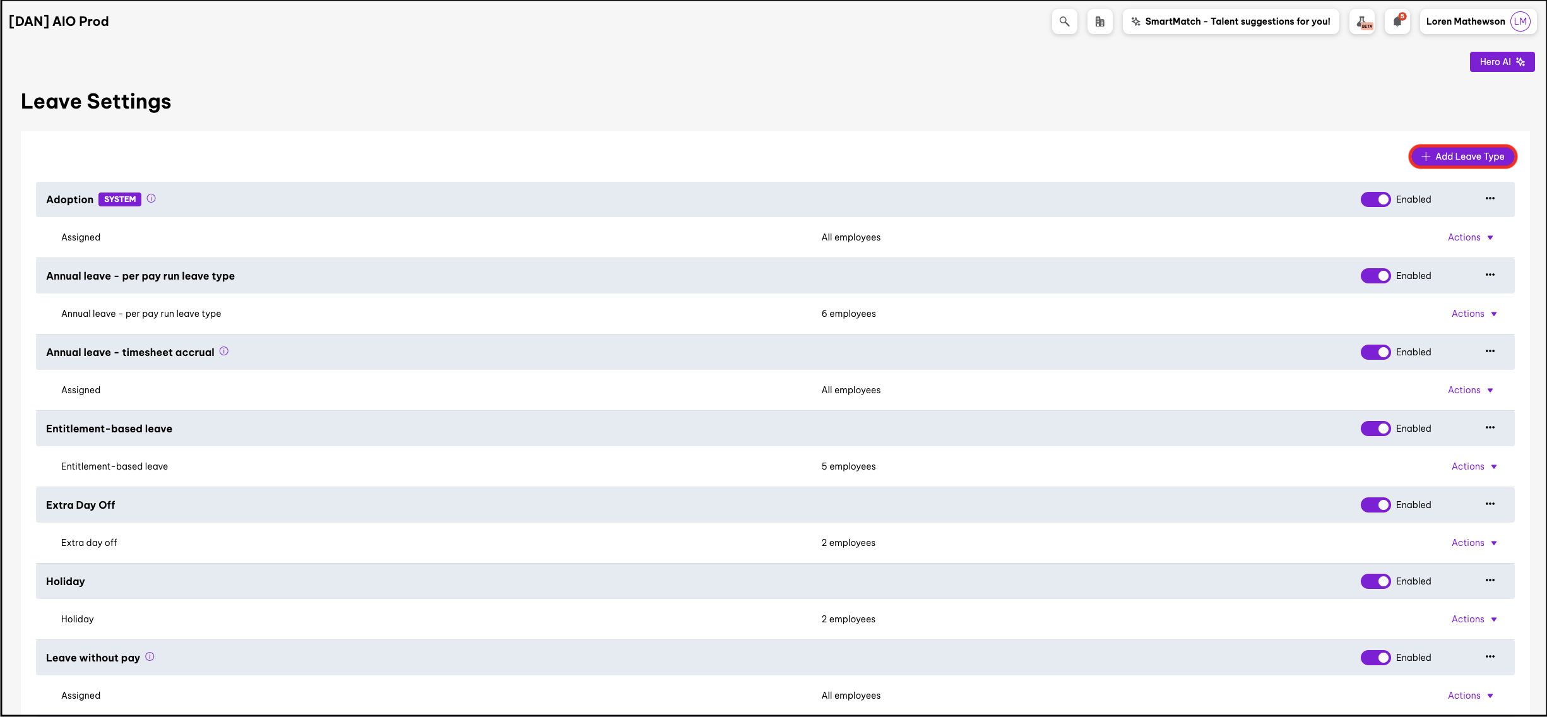Open three-dot menu for Holiday row

pos(1490,581)
